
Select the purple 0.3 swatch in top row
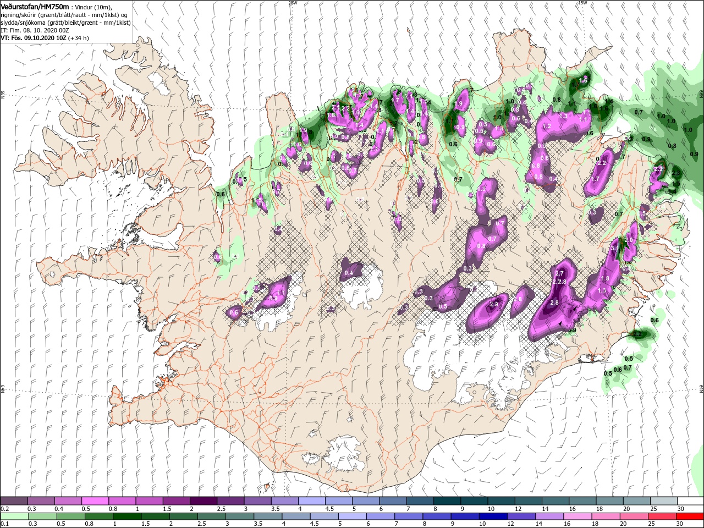click(x=41, y=501)
